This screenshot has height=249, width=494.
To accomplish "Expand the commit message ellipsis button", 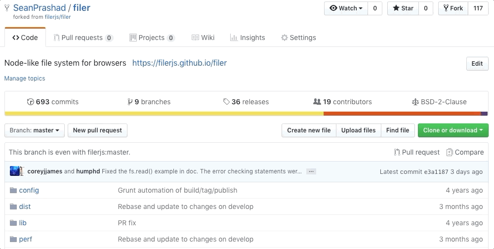I will tap(311, 171).
